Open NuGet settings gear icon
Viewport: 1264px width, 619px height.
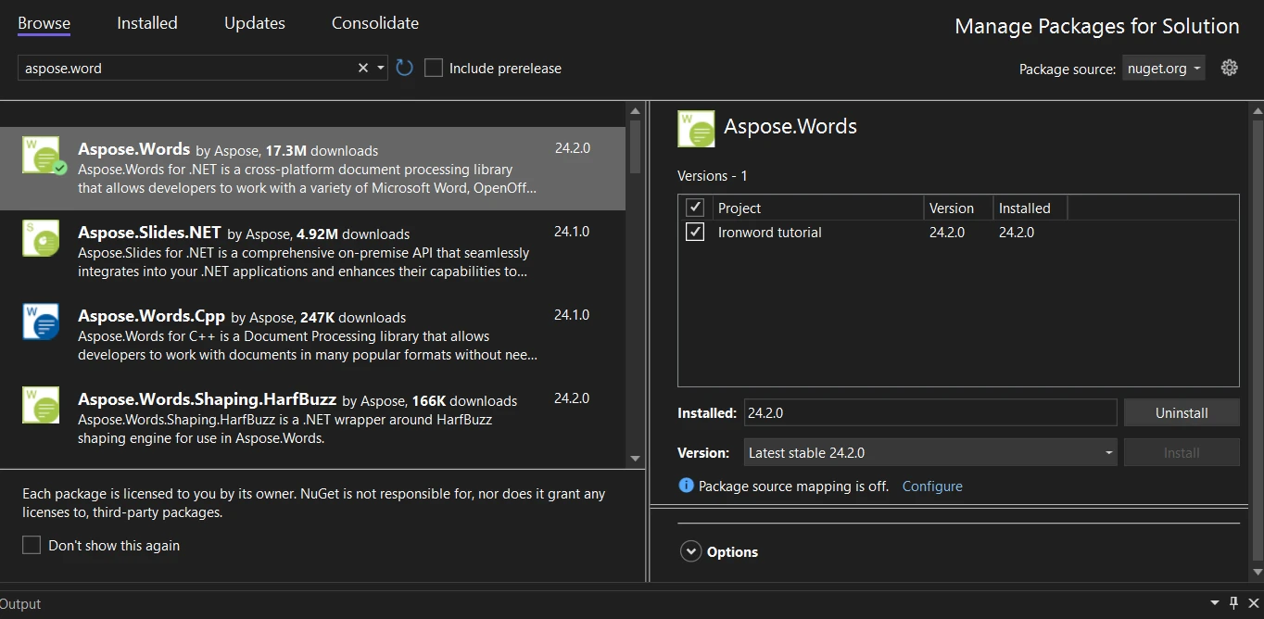pos(1229,68)
